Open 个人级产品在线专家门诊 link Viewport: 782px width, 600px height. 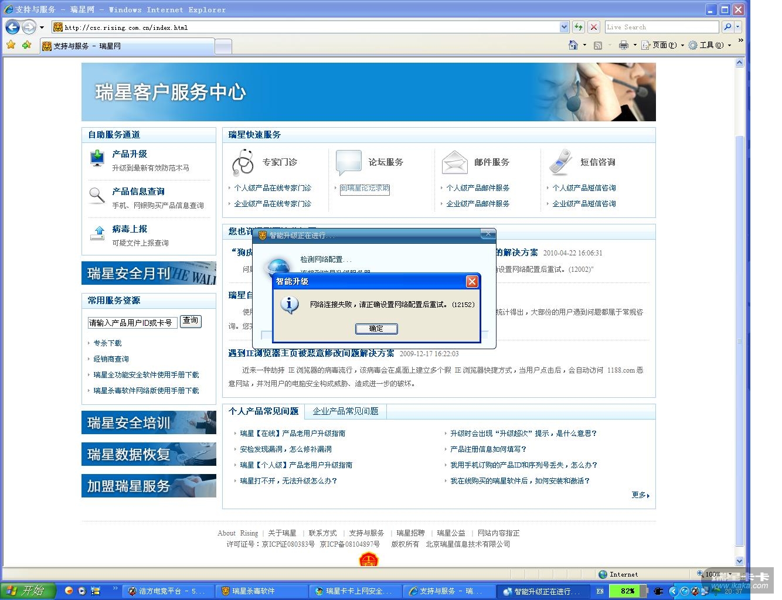coord(273,188)
